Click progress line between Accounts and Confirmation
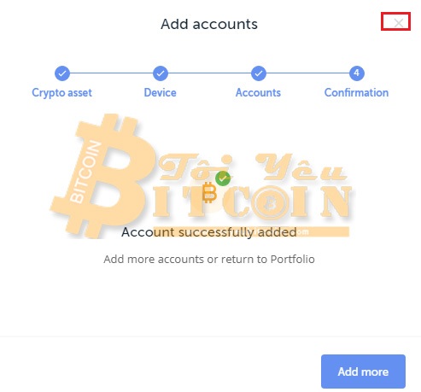 point(307,73)
